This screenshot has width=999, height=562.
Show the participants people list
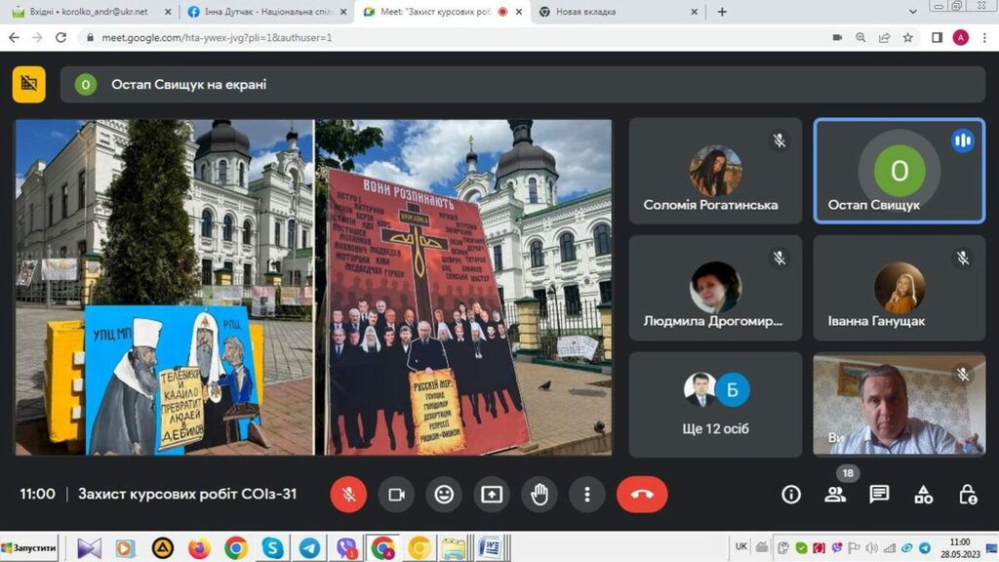(835, 495)
